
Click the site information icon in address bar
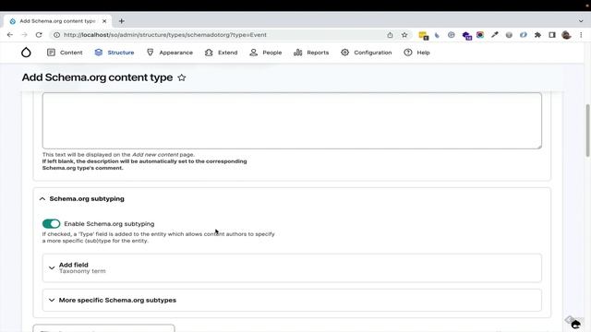coord(56,35)
